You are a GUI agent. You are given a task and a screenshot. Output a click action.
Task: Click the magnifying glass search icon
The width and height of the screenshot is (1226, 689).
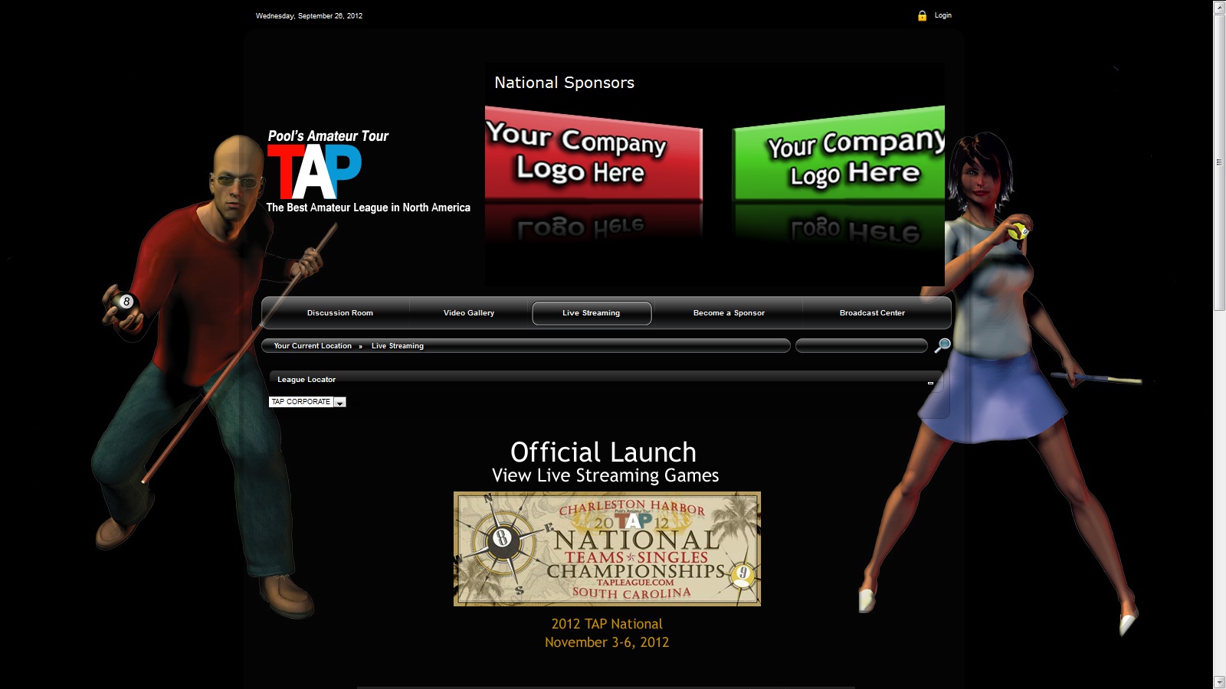tap(942, 345)
